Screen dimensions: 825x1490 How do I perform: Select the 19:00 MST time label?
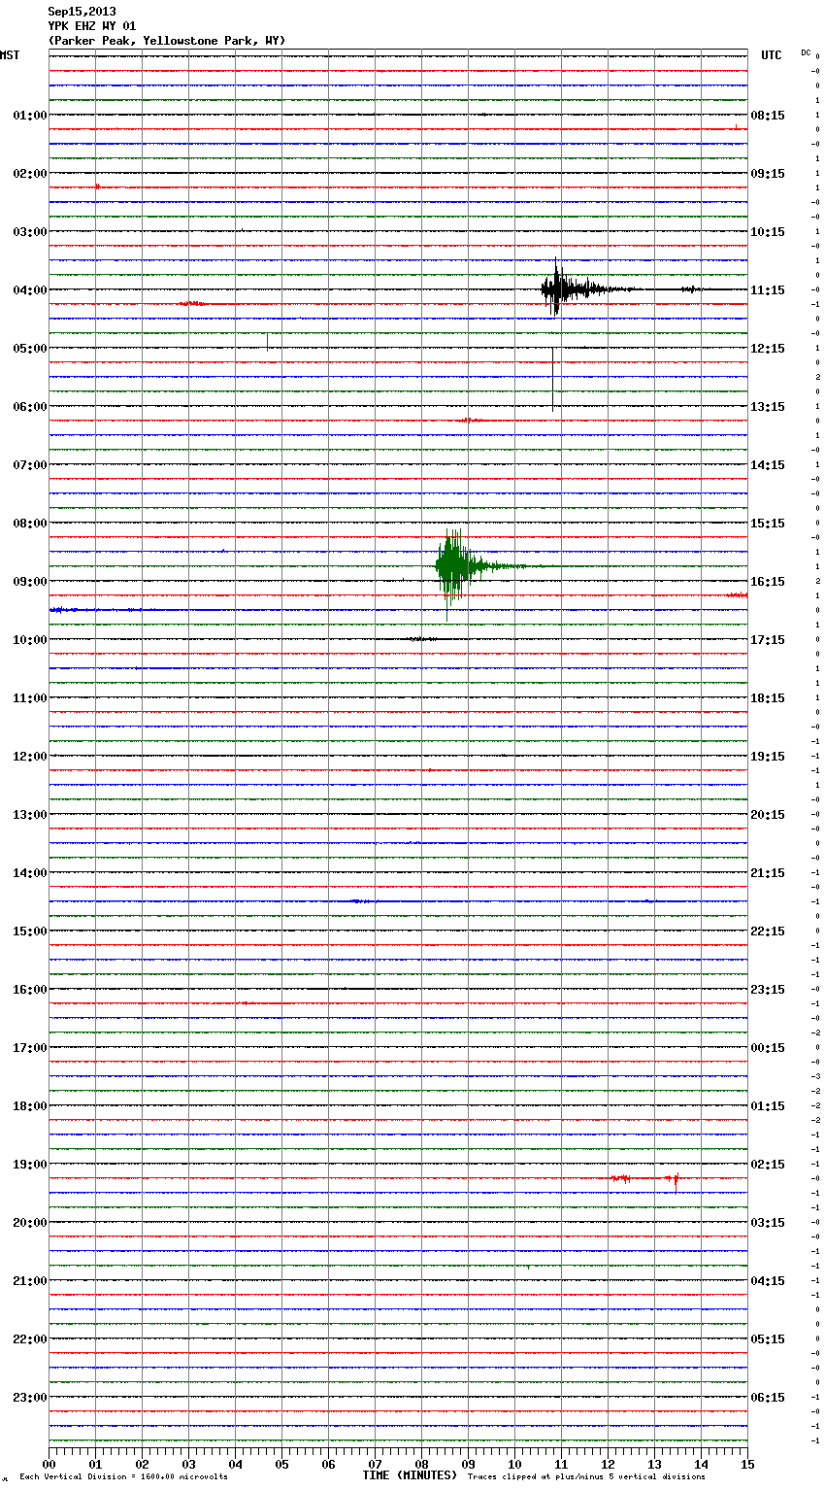click(x=30, y=1165)
